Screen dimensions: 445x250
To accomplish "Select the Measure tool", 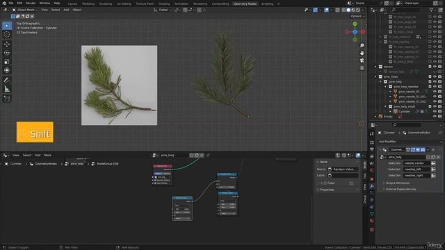I will (7, 89).
